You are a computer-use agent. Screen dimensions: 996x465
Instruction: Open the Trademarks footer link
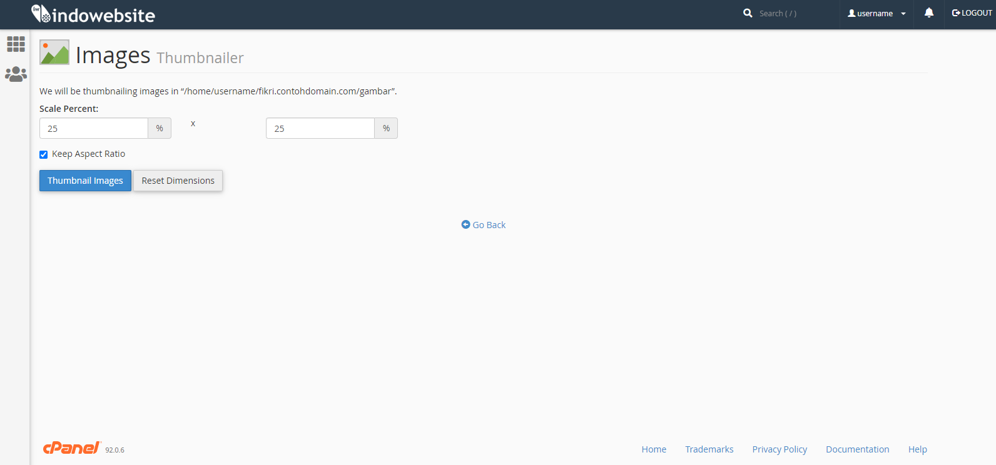709,449
